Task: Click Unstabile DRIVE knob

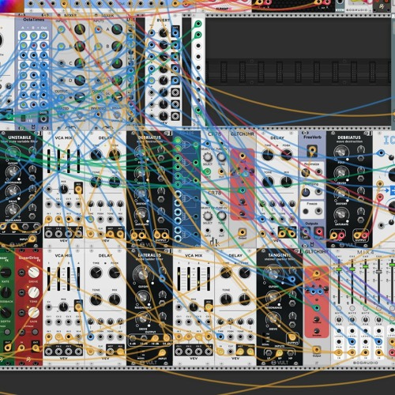Action: 12,192
